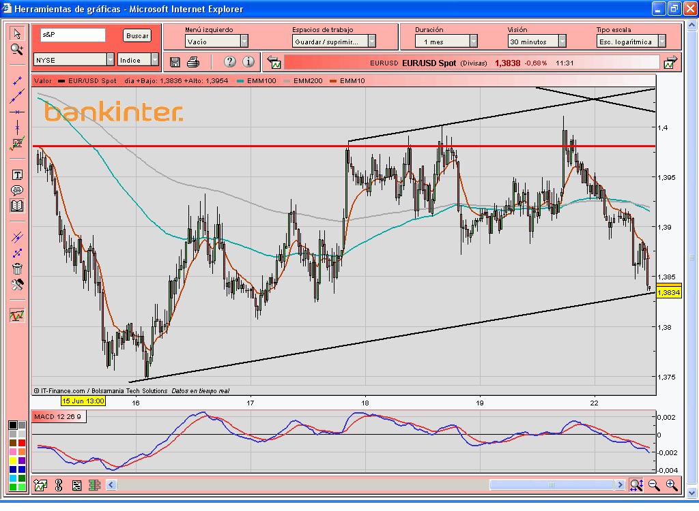699x511 pixels.
Task: Open the Visión 30 minutos dropdown
Action: (537, 42)
